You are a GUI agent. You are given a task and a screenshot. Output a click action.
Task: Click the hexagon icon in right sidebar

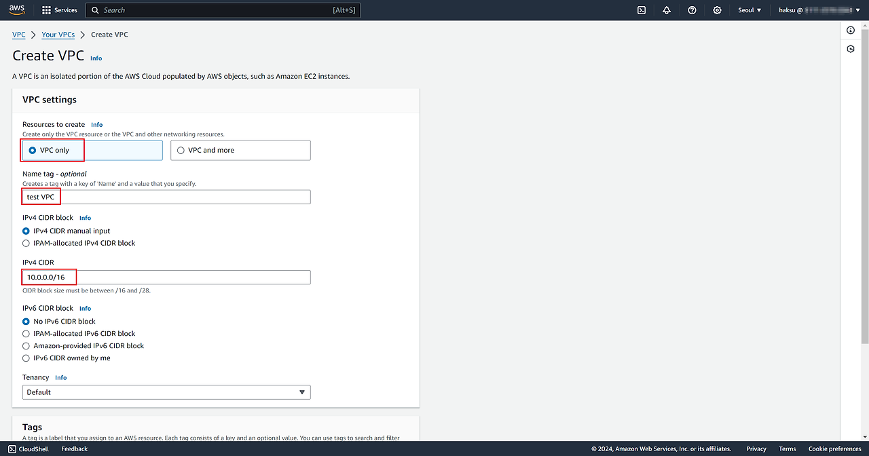tap(851, 50)
